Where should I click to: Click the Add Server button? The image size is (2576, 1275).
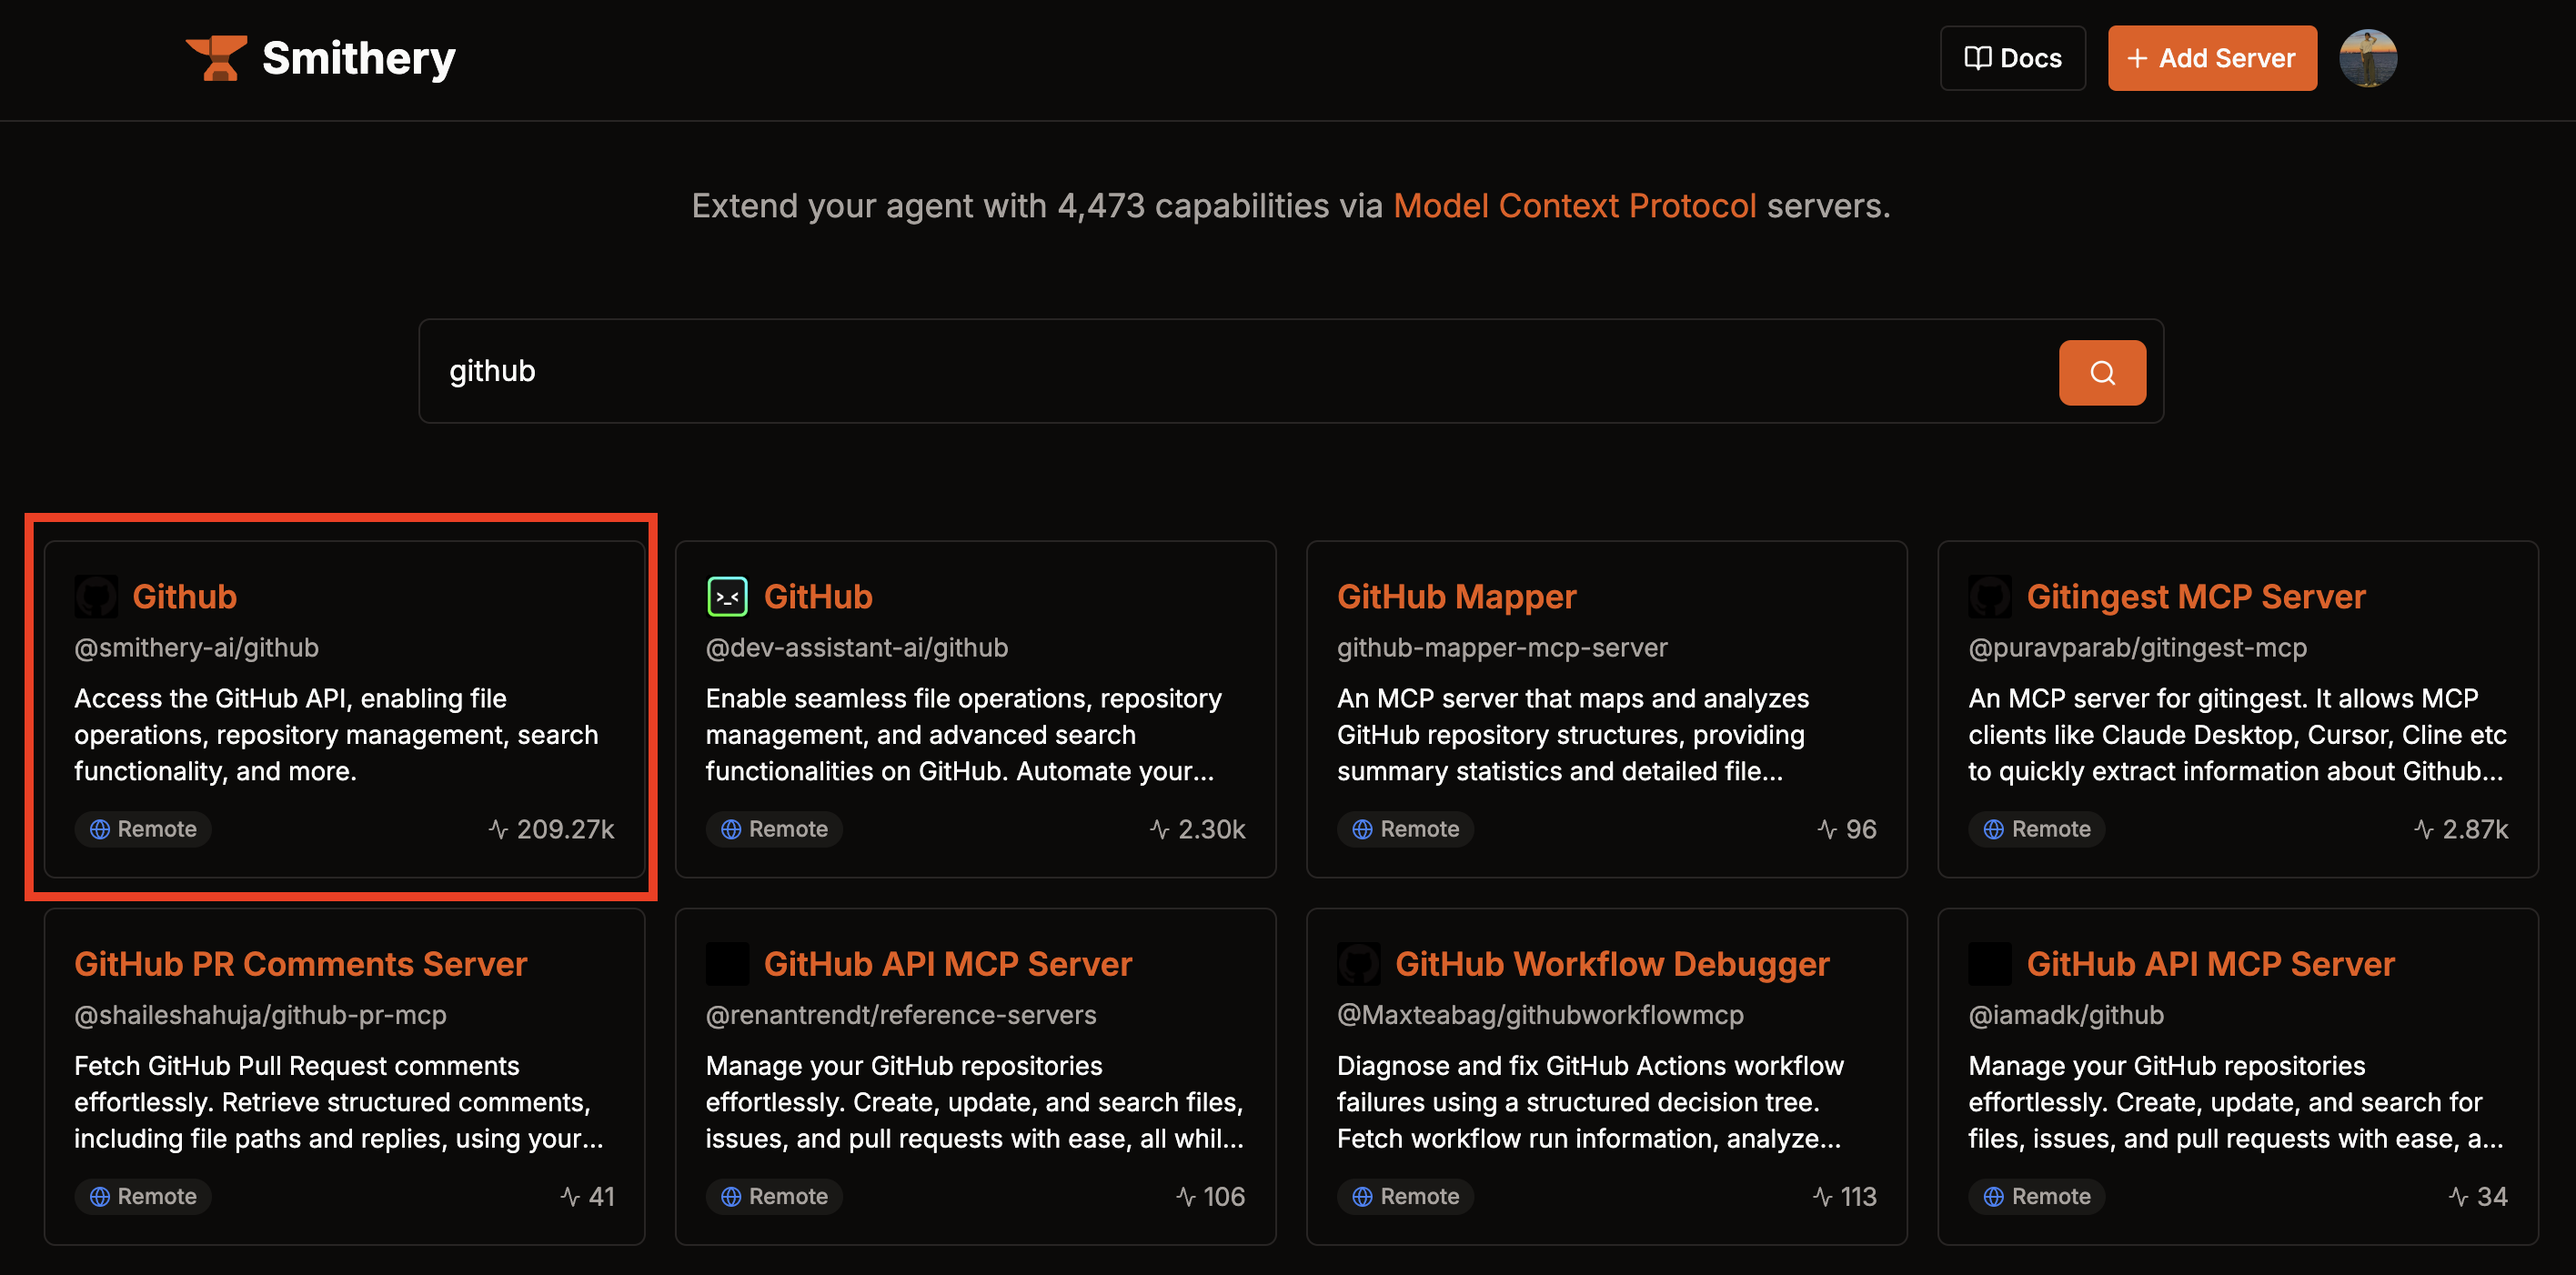pos(2212,58)
